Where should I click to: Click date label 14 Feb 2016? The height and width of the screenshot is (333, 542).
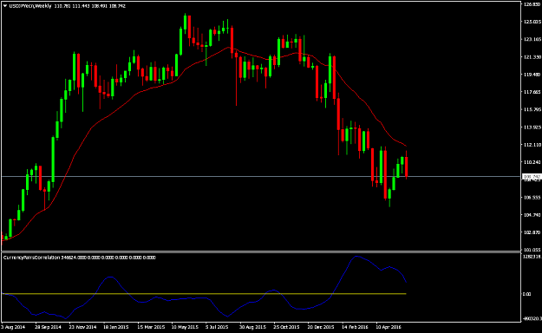355,327
